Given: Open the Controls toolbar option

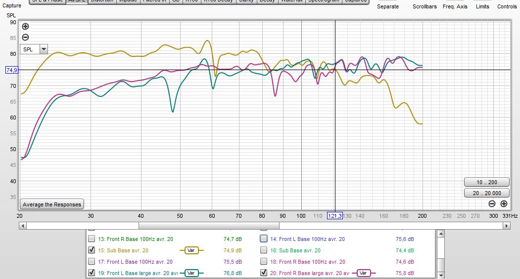Looking at the screenshot, I should point(507,6).
